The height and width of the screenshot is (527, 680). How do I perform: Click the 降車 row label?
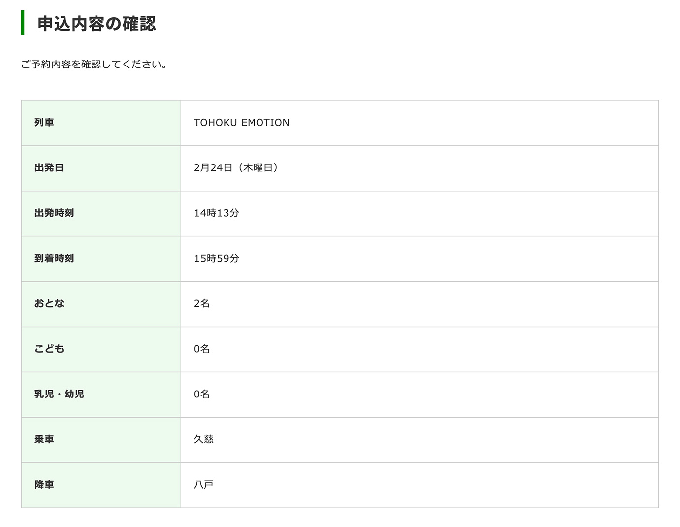pyautogui.click(x=44, y=485)
